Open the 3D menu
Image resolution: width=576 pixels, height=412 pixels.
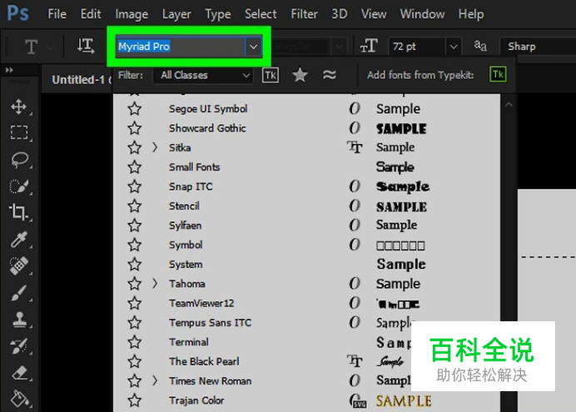340,14
